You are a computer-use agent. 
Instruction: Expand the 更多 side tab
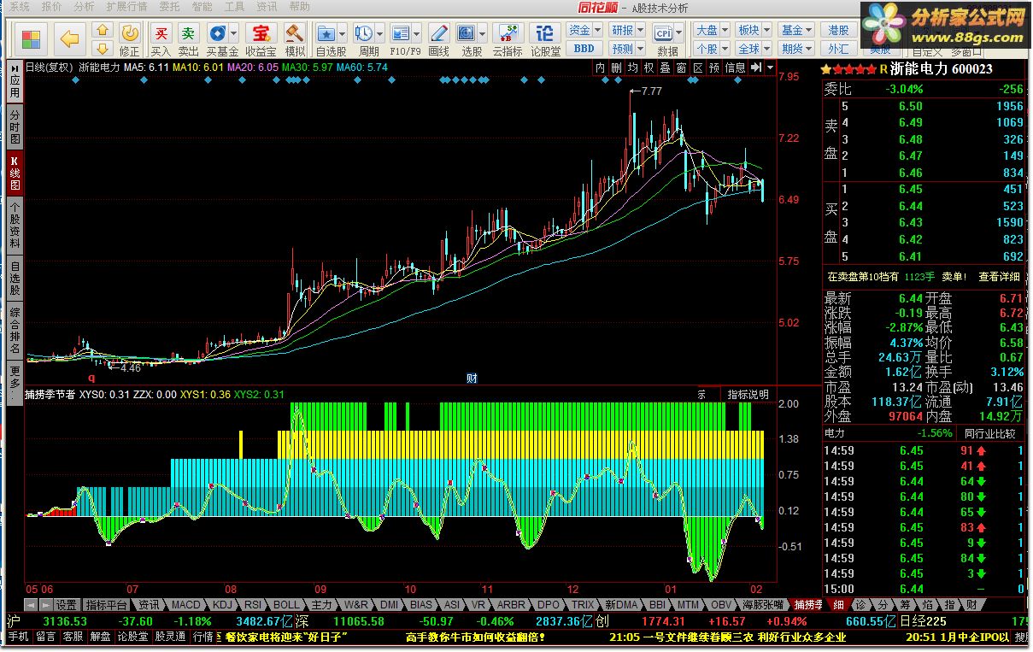[x=15, y=381]
